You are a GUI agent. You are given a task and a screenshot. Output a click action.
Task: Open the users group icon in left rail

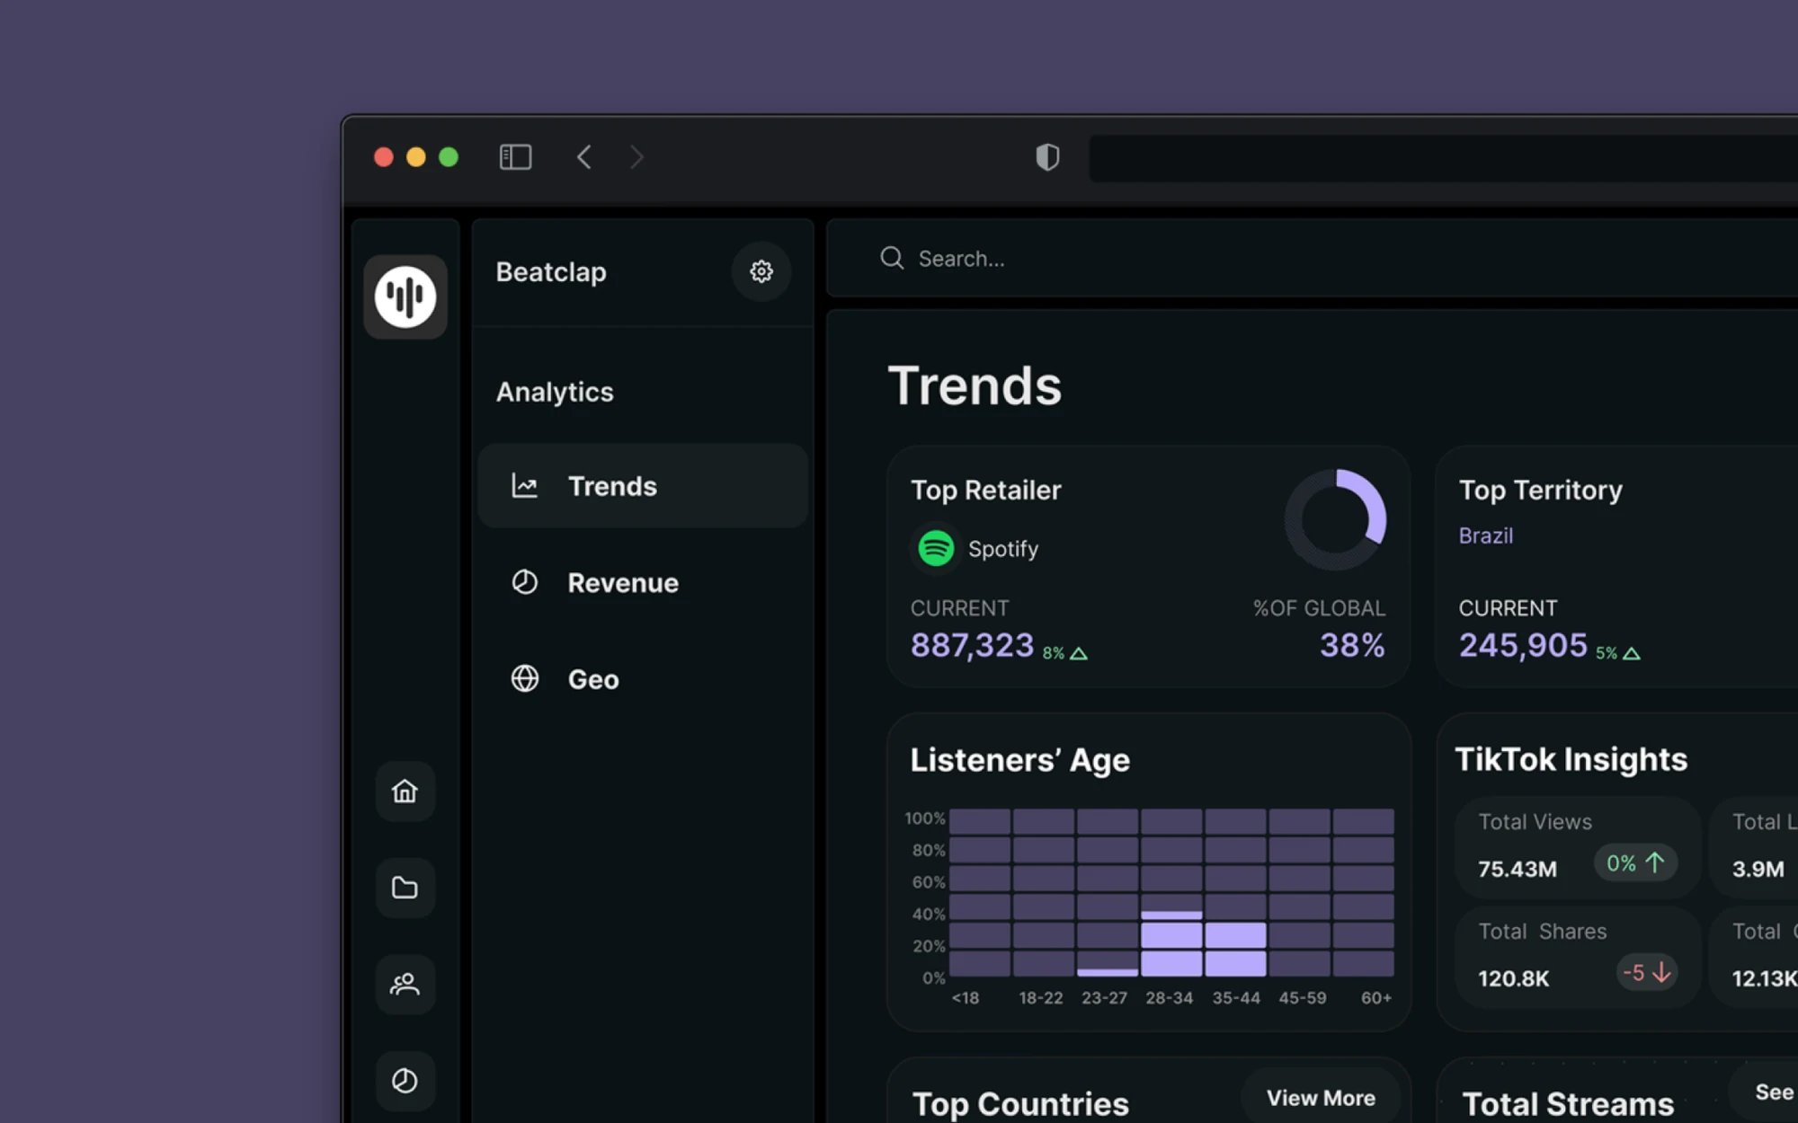(405, 985)
